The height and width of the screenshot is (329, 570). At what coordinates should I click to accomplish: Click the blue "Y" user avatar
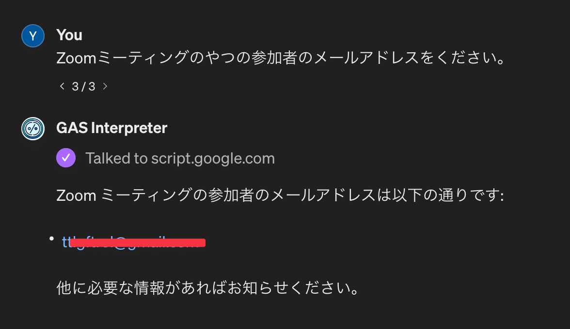tap(33, 36)
